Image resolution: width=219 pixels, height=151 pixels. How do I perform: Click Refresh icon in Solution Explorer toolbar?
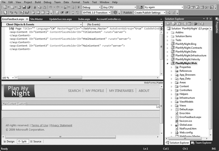click(x=179, y=24)
